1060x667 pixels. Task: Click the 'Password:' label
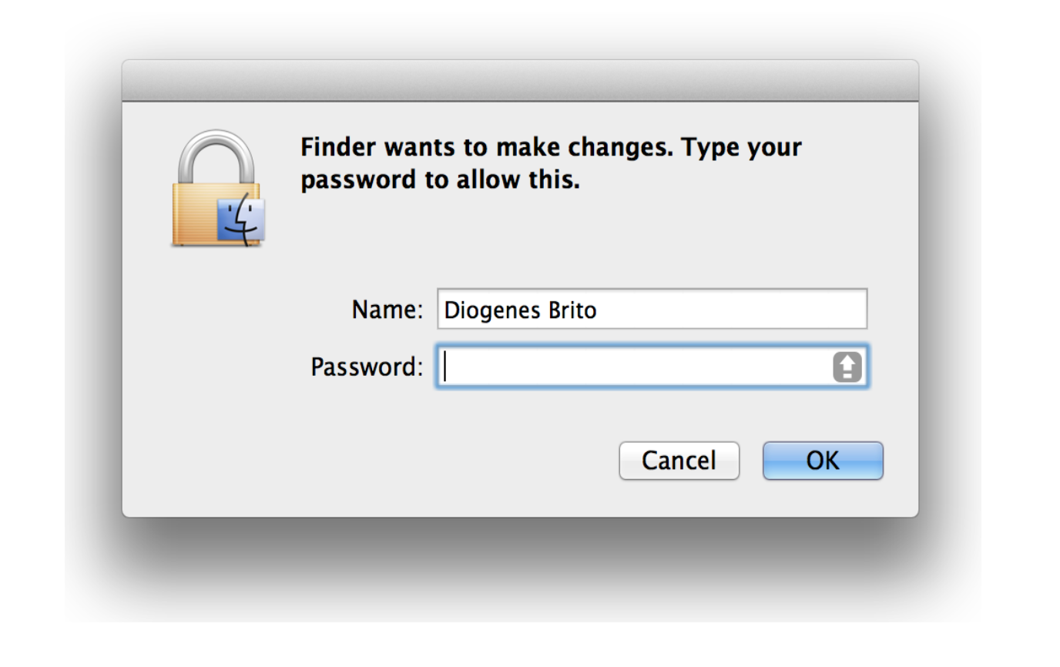(x=367, y=368)
